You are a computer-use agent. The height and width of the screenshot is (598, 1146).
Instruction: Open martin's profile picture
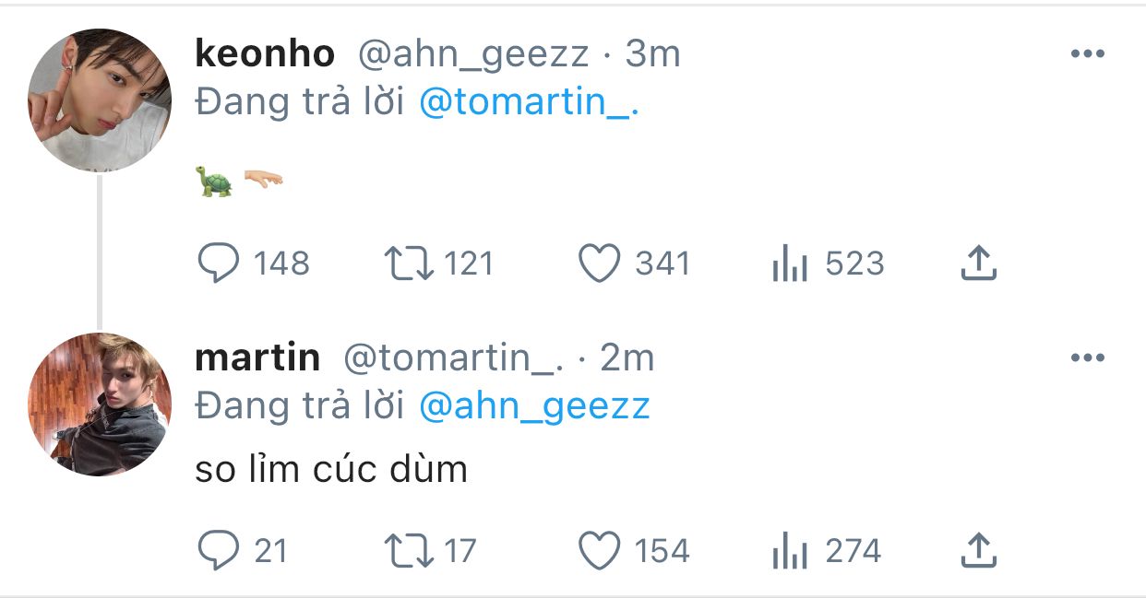pos(99,404)
